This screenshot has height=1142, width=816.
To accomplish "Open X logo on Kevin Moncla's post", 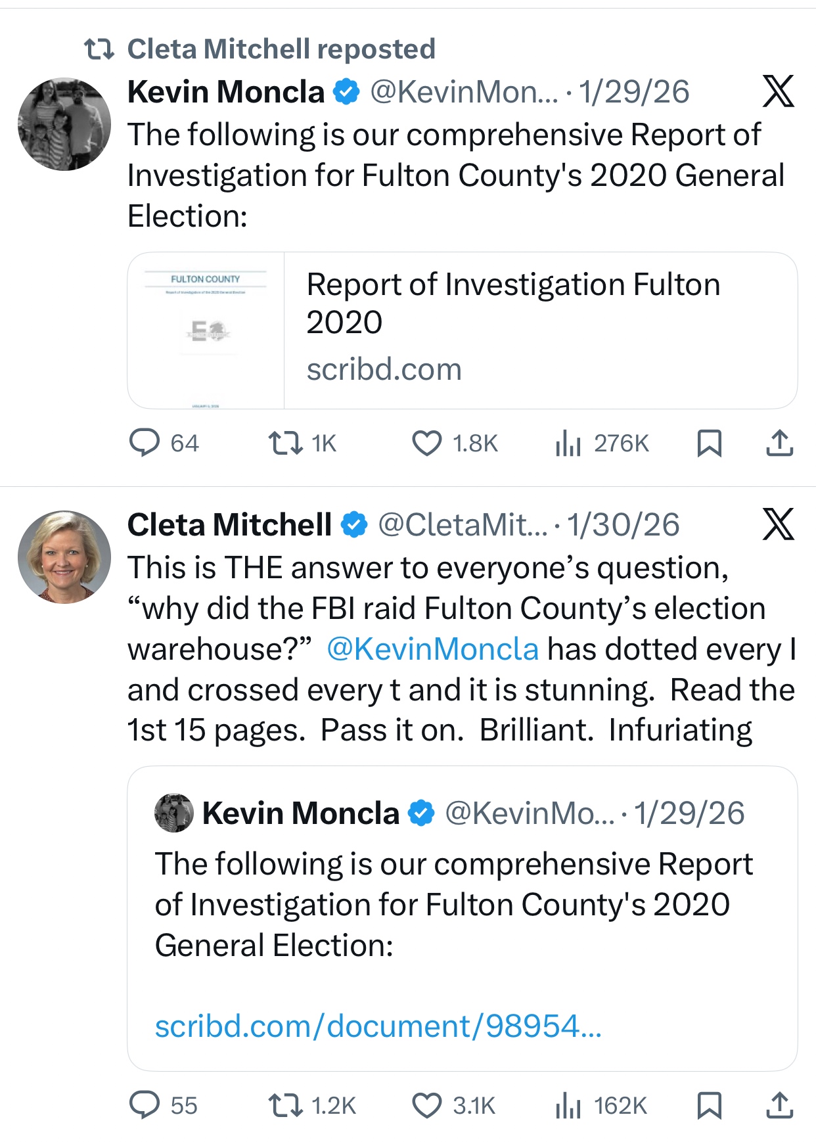I will tap(779, 91).
